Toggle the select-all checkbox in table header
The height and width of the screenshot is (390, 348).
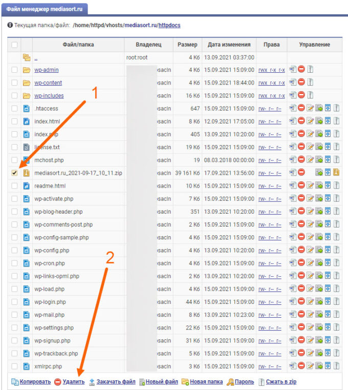click(x=14, y=45)
